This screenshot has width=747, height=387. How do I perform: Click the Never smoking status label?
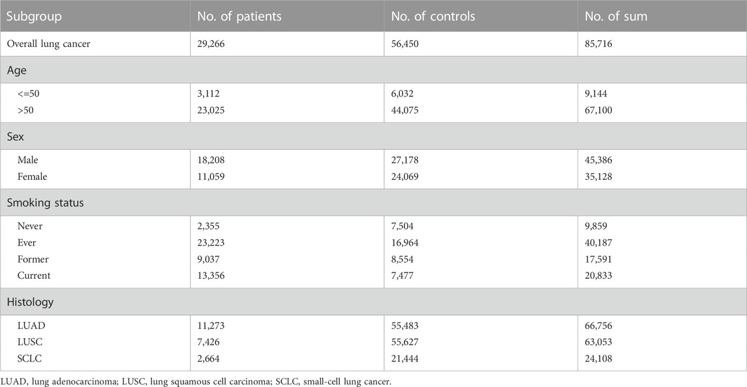click(29, 226)
